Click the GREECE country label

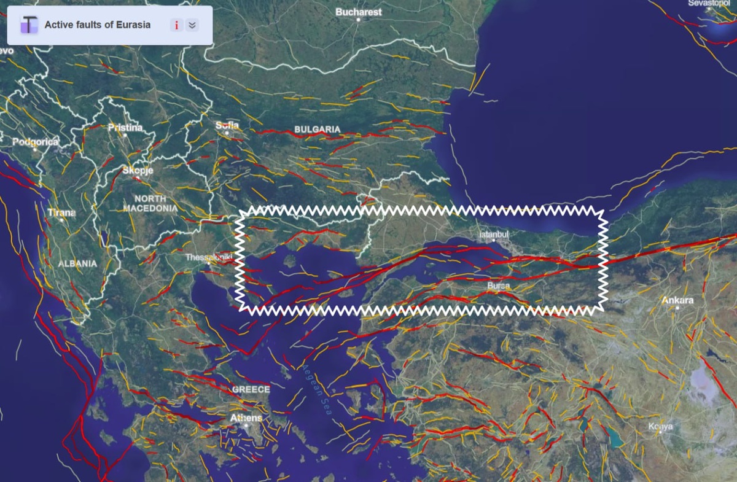[251, 390]
